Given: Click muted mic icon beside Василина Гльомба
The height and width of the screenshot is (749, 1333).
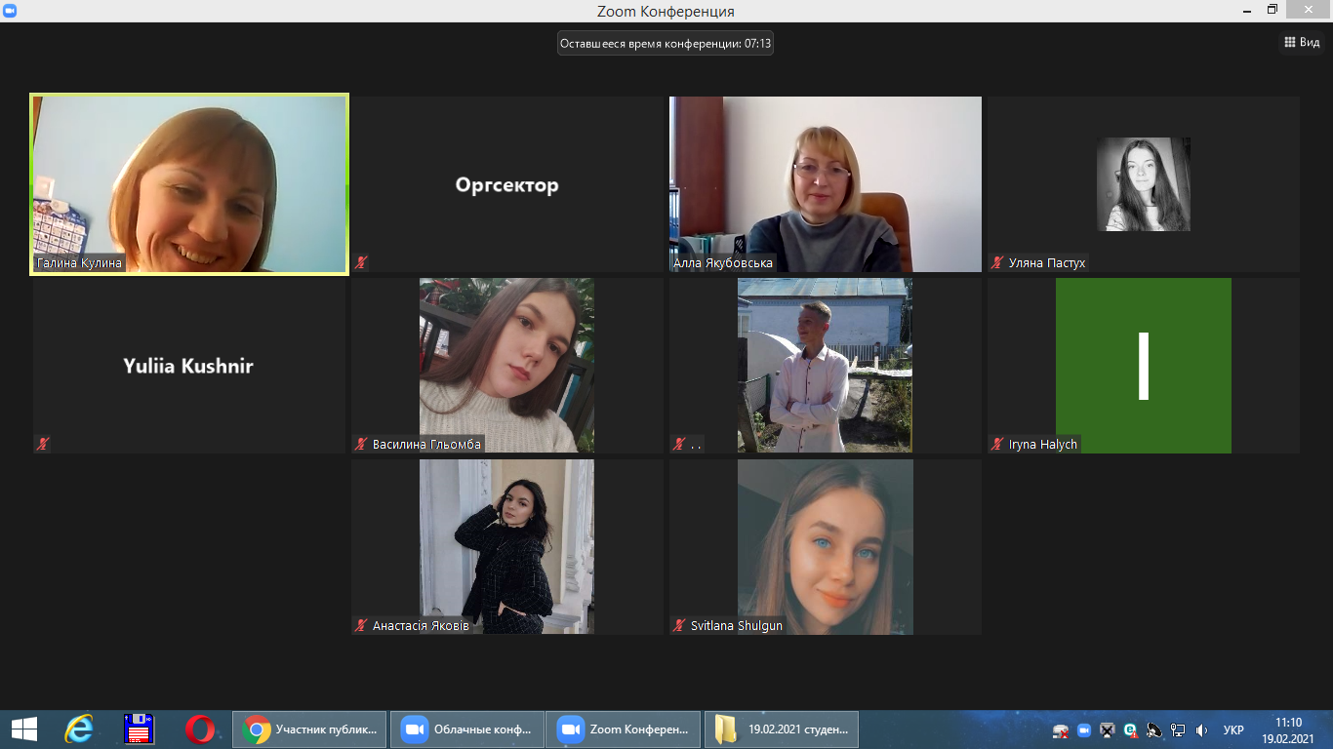Looking at the screenshot, I should 361,444.
